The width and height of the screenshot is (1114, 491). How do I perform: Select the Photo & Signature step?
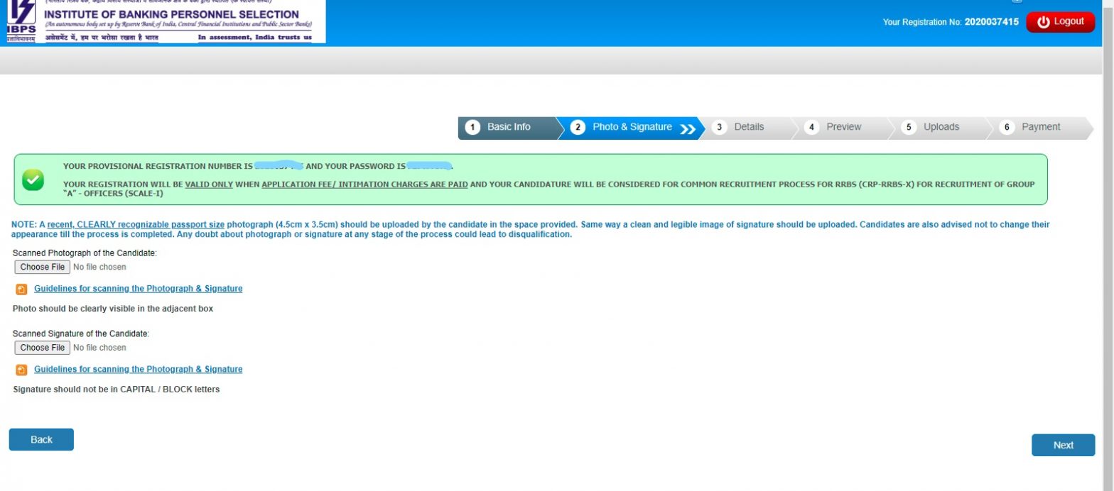tap(631, 127)
